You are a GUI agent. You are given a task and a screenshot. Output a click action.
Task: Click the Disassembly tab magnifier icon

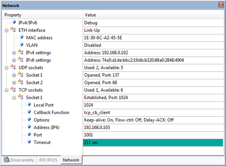pos(7,160)
